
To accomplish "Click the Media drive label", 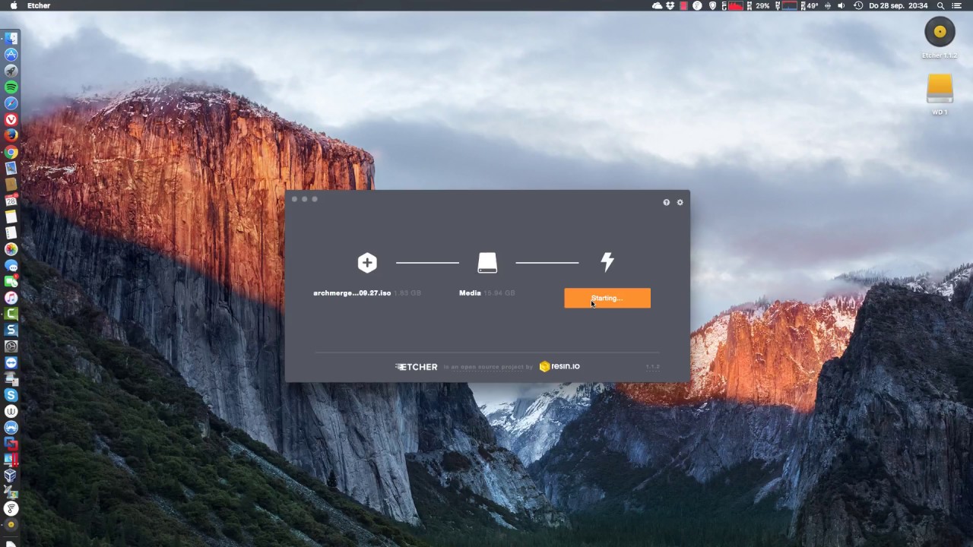I will 470,293.
